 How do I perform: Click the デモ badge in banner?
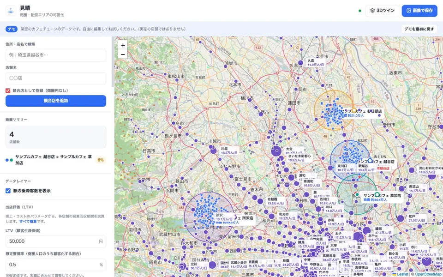pos(12,29)
